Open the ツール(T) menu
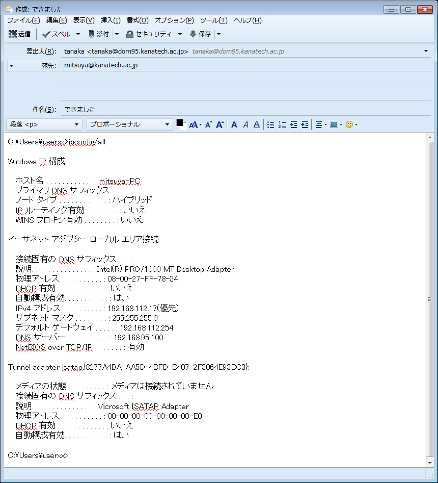The image size is (438, 483). pyautogui.click(x=214, y=20)
